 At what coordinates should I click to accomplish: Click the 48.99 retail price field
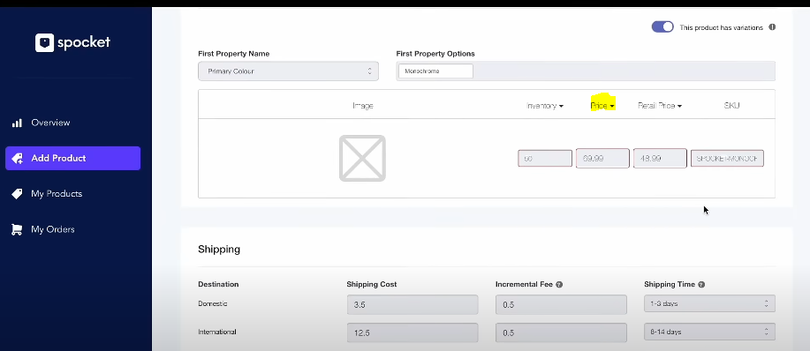click(660, 158)
